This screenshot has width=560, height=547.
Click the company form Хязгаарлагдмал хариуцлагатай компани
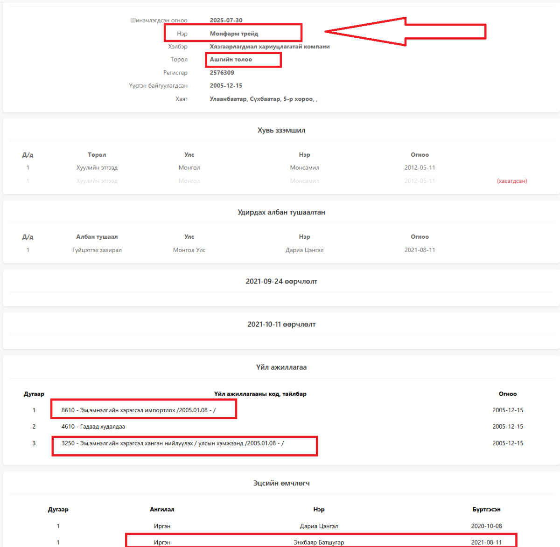pos(270,47)
